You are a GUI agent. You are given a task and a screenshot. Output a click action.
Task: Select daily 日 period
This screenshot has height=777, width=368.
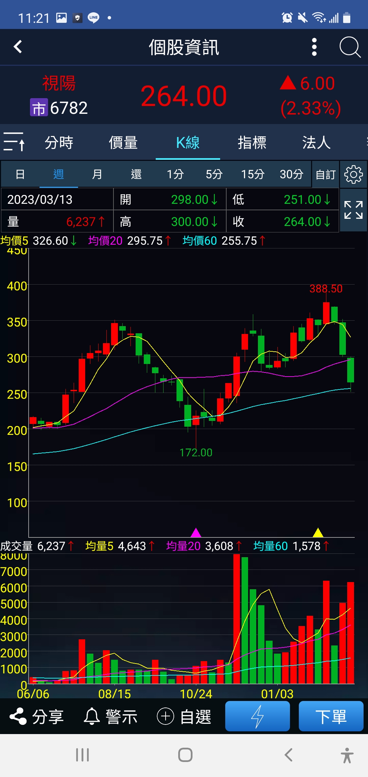20,174
